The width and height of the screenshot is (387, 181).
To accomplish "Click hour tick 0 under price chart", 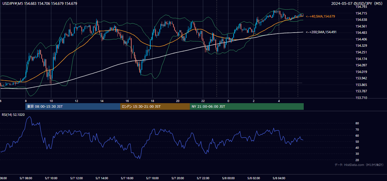I will (228, 101).
